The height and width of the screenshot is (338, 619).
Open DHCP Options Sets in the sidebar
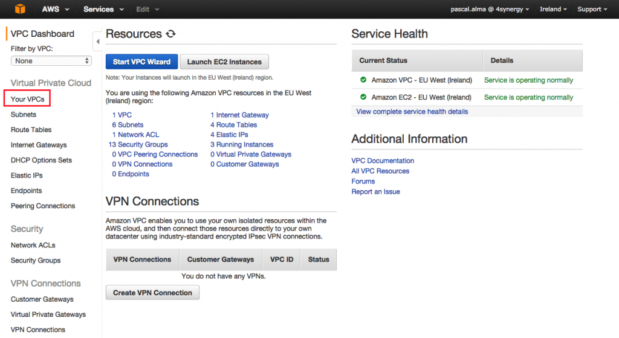pos(41,161)
